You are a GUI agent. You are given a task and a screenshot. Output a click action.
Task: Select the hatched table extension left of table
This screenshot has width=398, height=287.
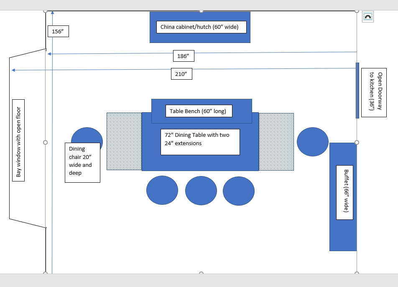point(124,141)
